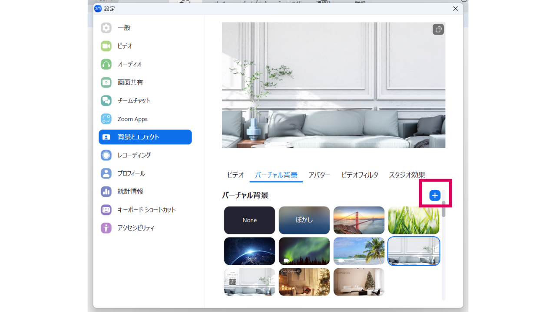556x312 pixels.
Task: Open the ビデオ settings camera icon
Action: click(x=106, y=46)
